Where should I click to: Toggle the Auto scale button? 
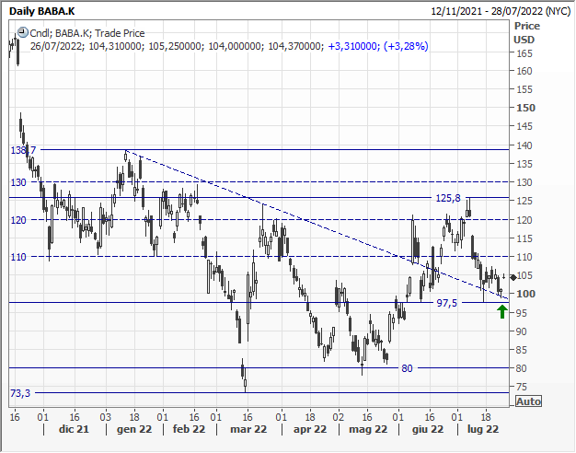[x=528, y=401]
